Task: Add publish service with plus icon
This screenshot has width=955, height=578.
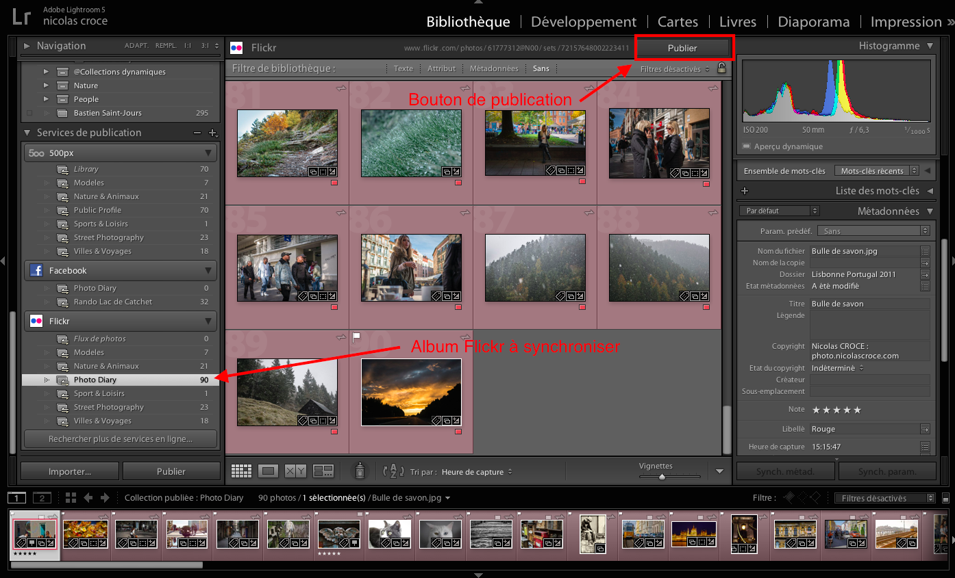Action: pos(212,133)
